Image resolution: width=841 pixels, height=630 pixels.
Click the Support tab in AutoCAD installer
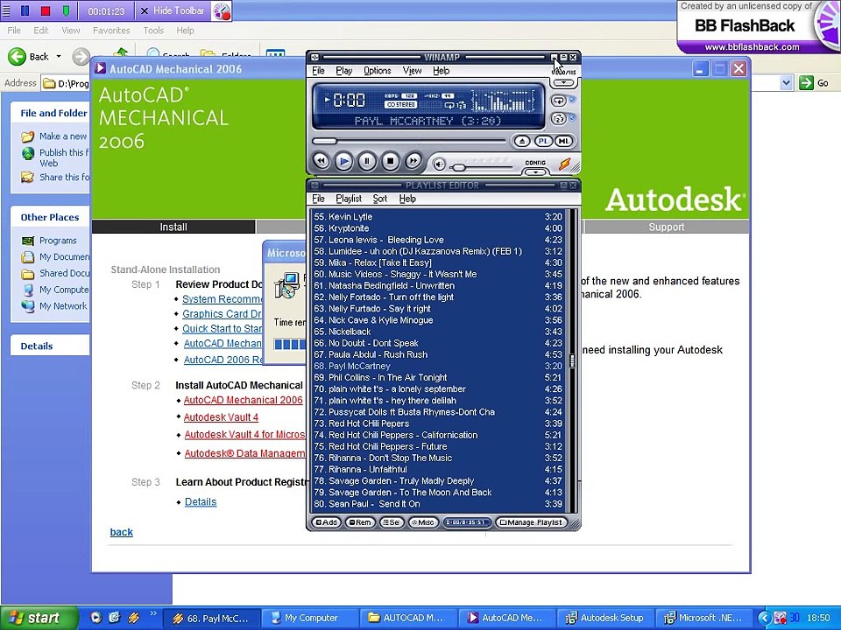[666, 227]
